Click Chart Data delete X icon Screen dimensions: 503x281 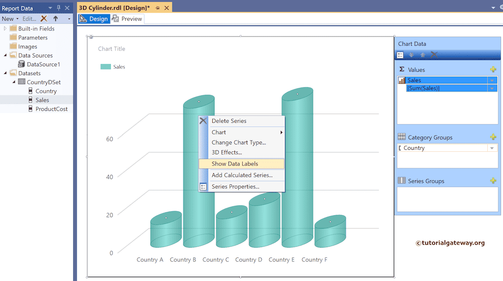434,55
